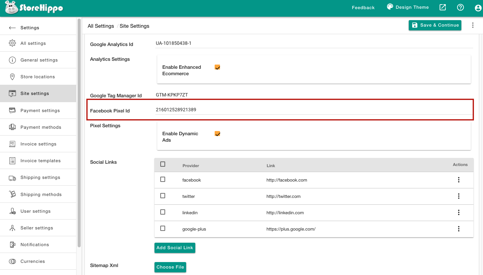Screen dimensions: 483x275
Task: Click the save disk icon on Save & Continue
Action: (415, 25)
